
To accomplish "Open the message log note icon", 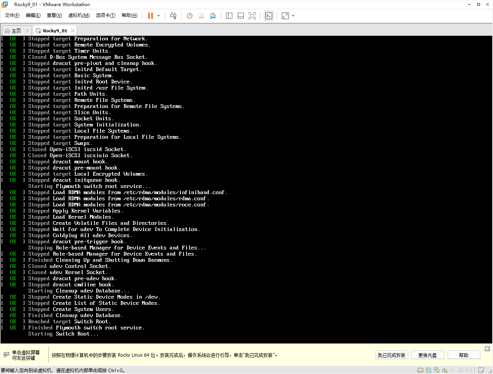I will [481, 370].
